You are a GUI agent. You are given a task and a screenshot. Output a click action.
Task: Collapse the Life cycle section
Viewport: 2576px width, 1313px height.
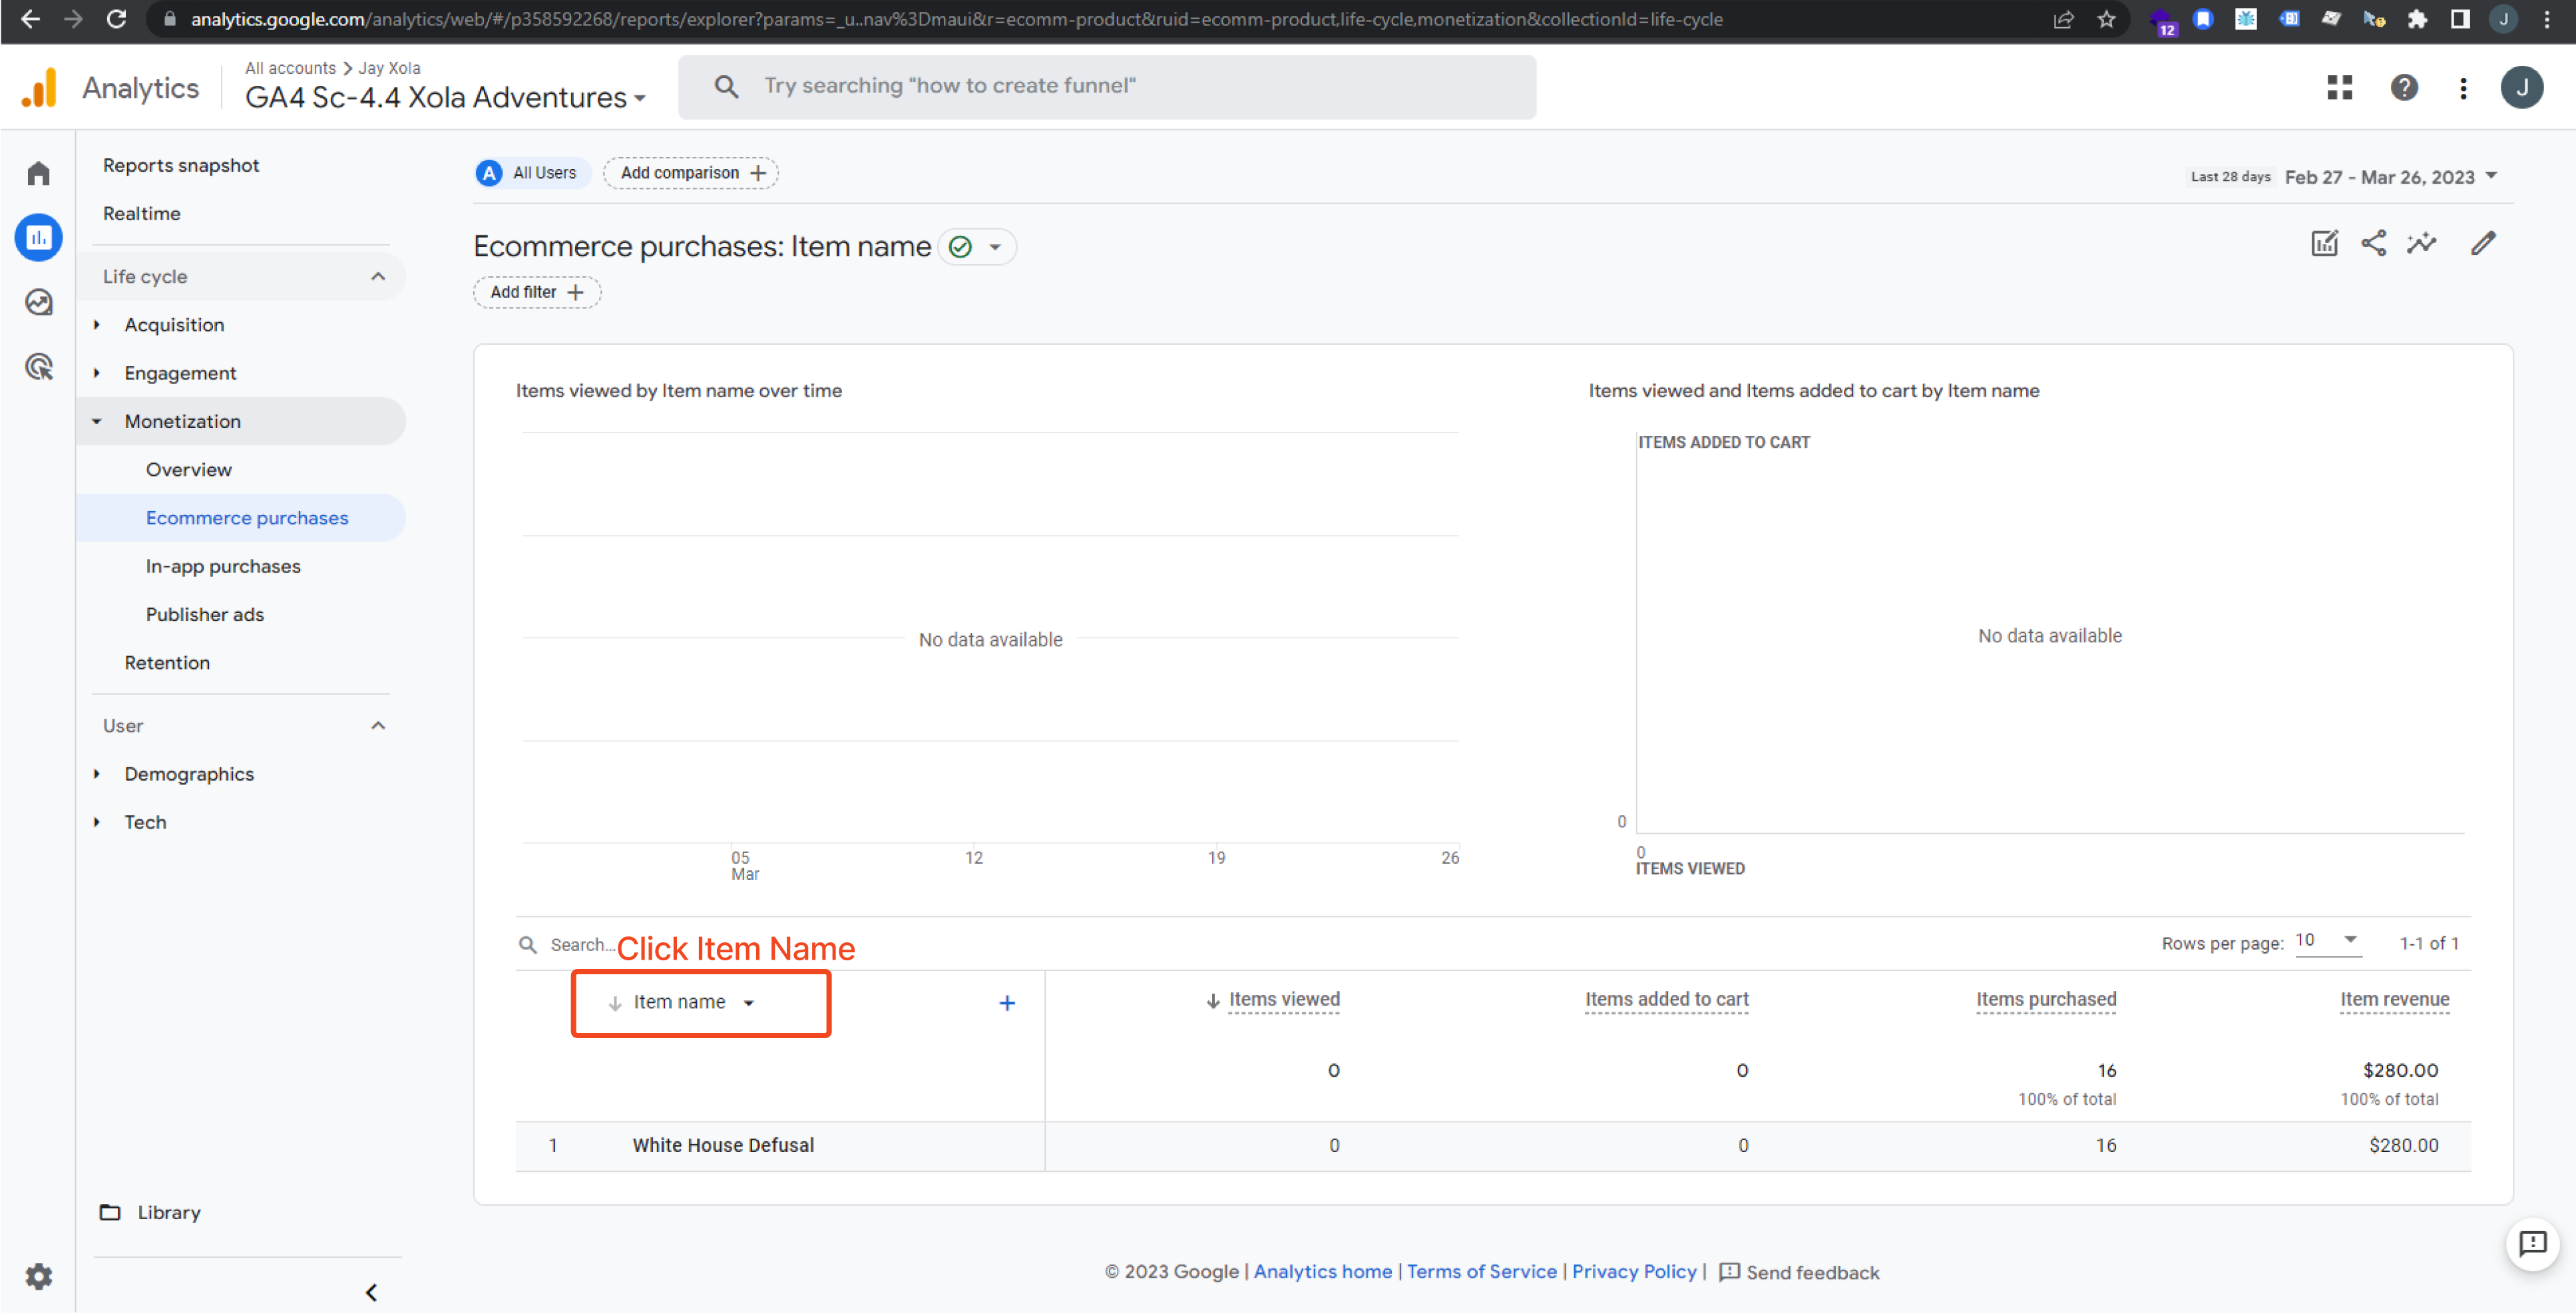tap(378, 277)
